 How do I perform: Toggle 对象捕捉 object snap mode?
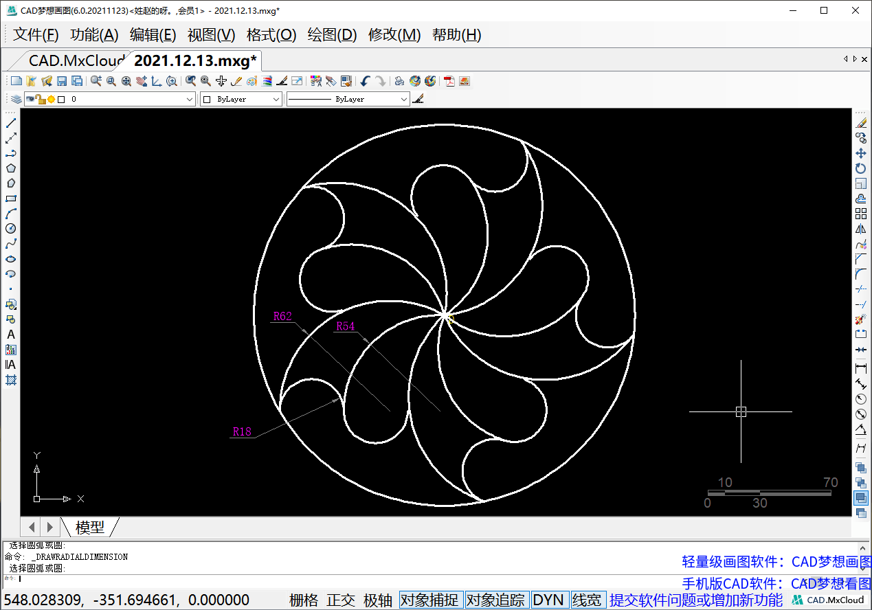(429, 600)
